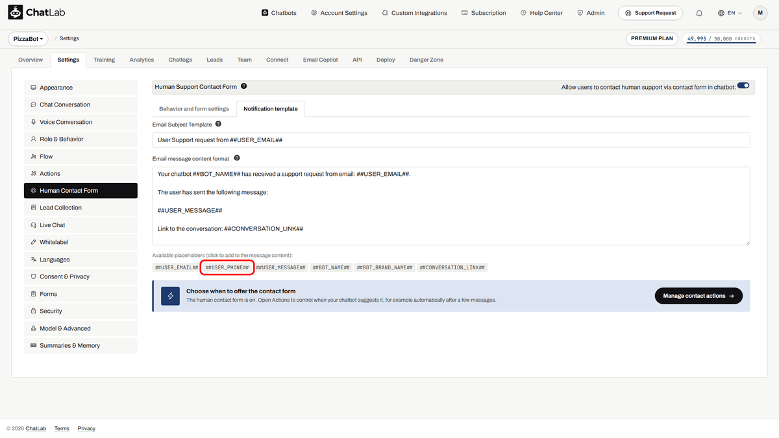Open the Terms footer link
The width and height of the screenshot is (779, 438).
[62, 428]
